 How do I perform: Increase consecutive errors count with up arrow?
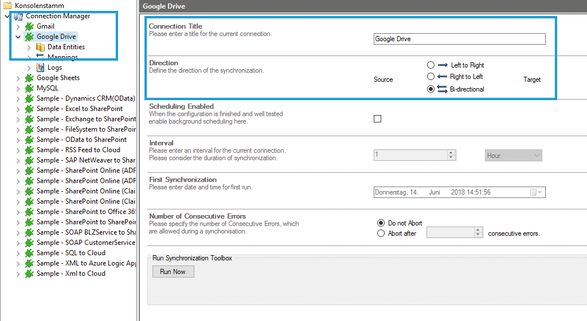(478, 230)
